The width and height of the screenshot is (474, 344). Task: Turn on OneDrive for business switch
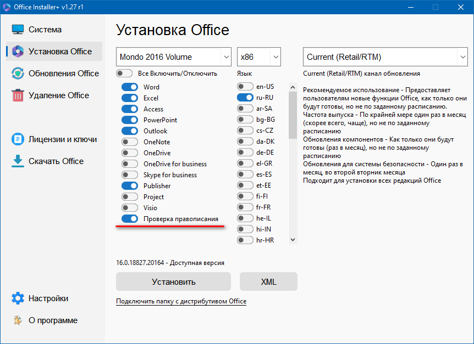tap(130, 163)
